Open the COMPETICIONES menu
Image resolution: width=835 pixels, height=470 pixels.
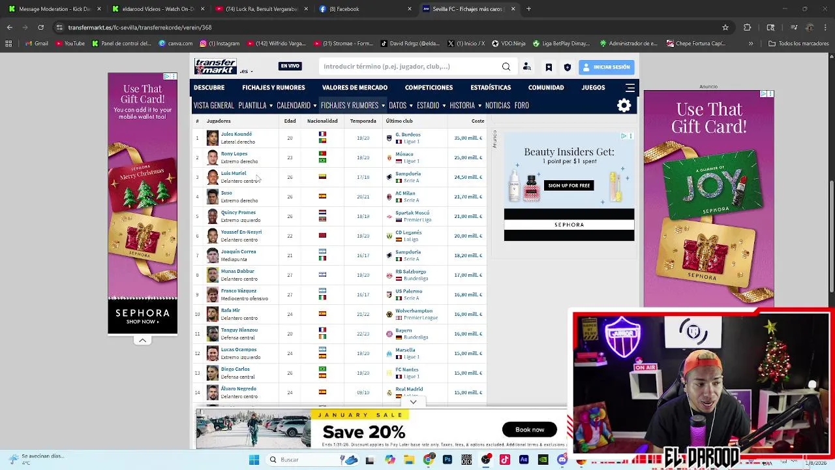(x=429, y=87)
